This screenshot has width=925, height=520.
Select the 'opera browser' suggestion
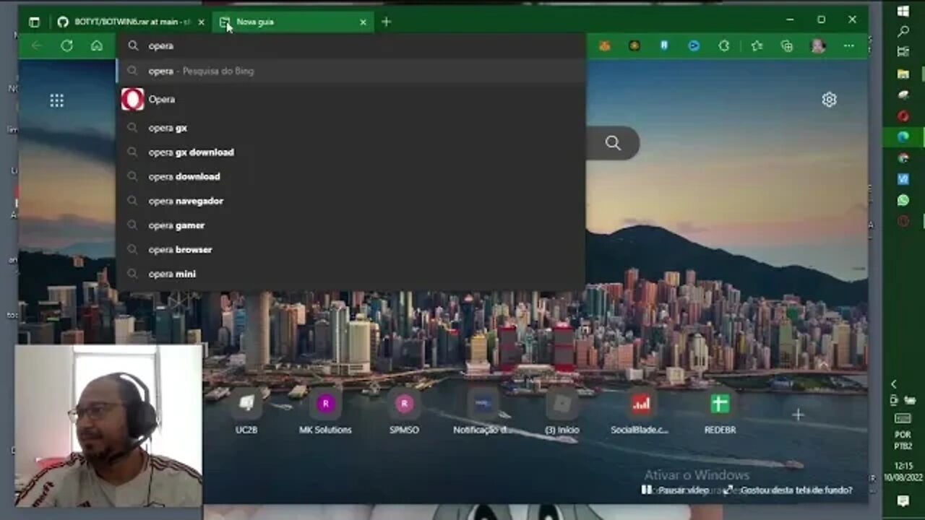(x=350, y=249)
